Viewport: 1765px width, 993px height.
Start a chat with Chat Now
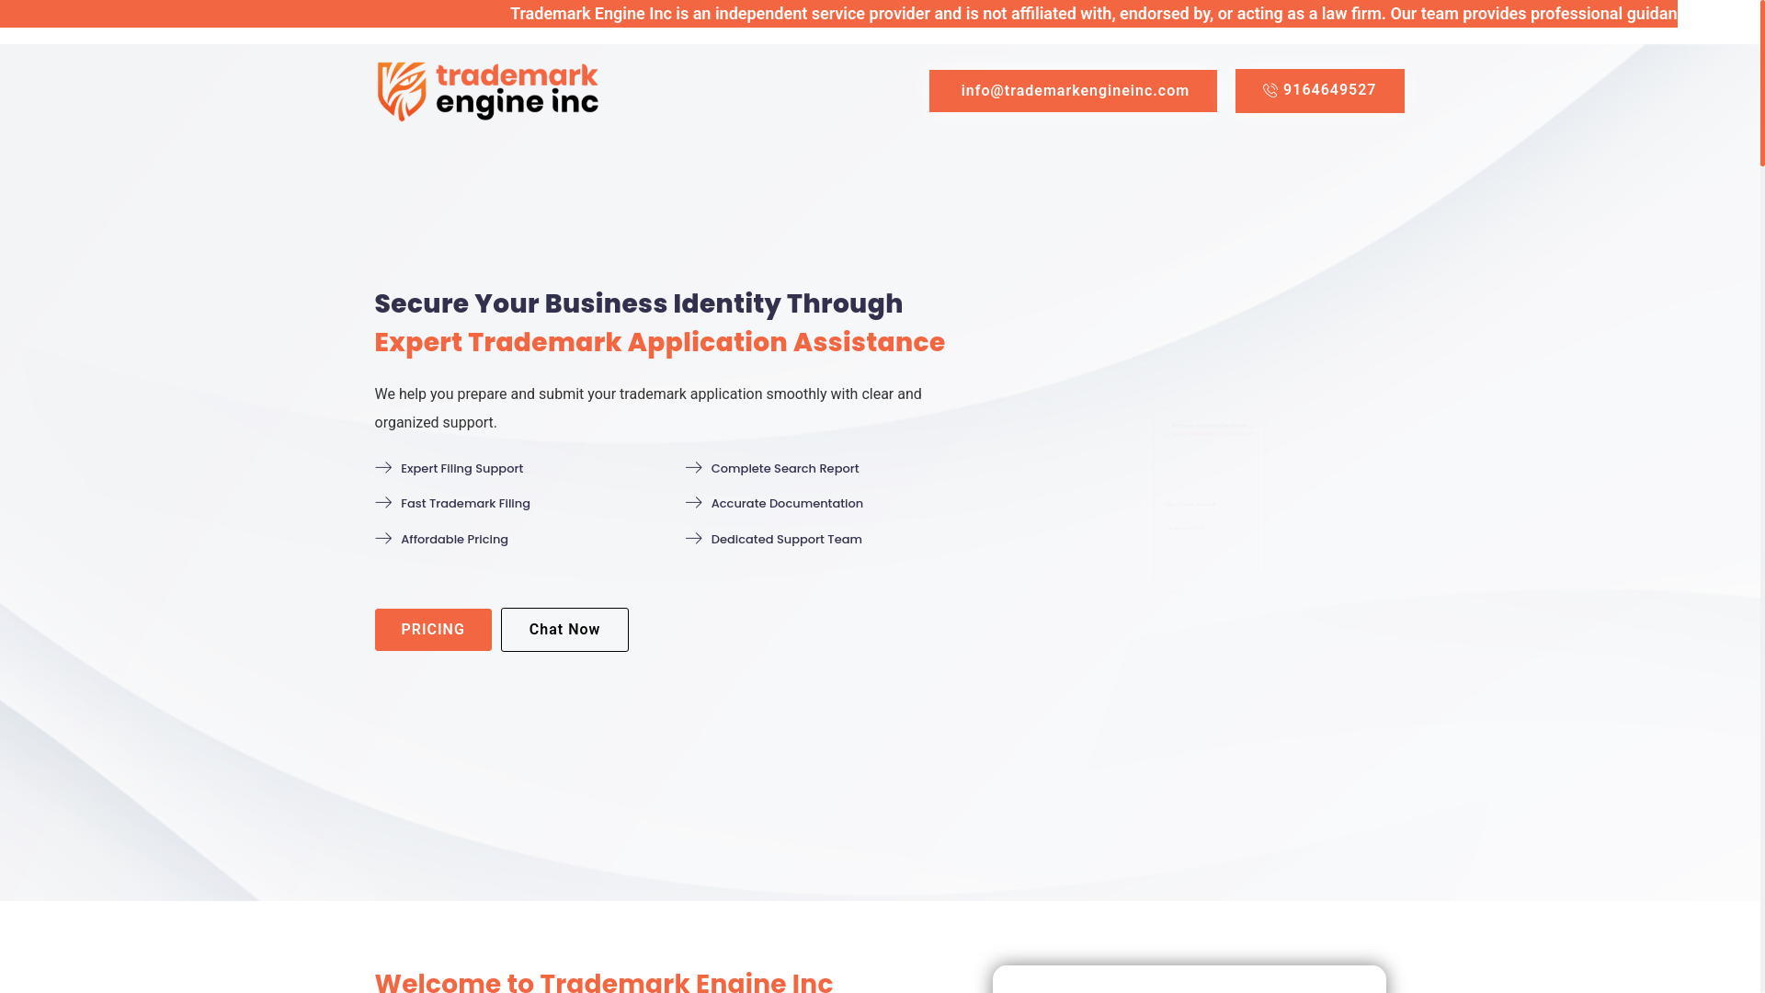click(x=564, y=630)
